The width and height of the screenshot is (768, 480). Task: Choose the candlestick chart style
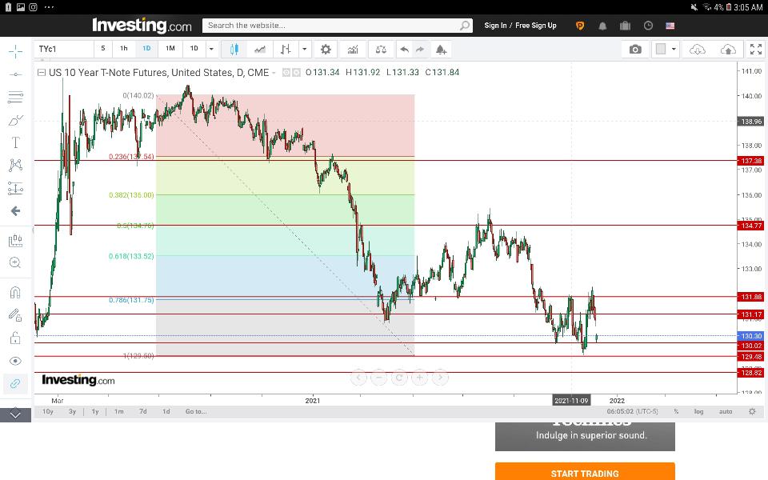point(234,49)
